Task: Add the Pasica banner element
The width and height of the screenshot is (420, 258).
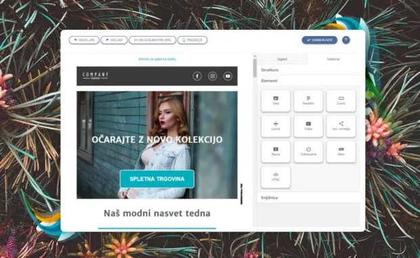Action: click(276, 152)
